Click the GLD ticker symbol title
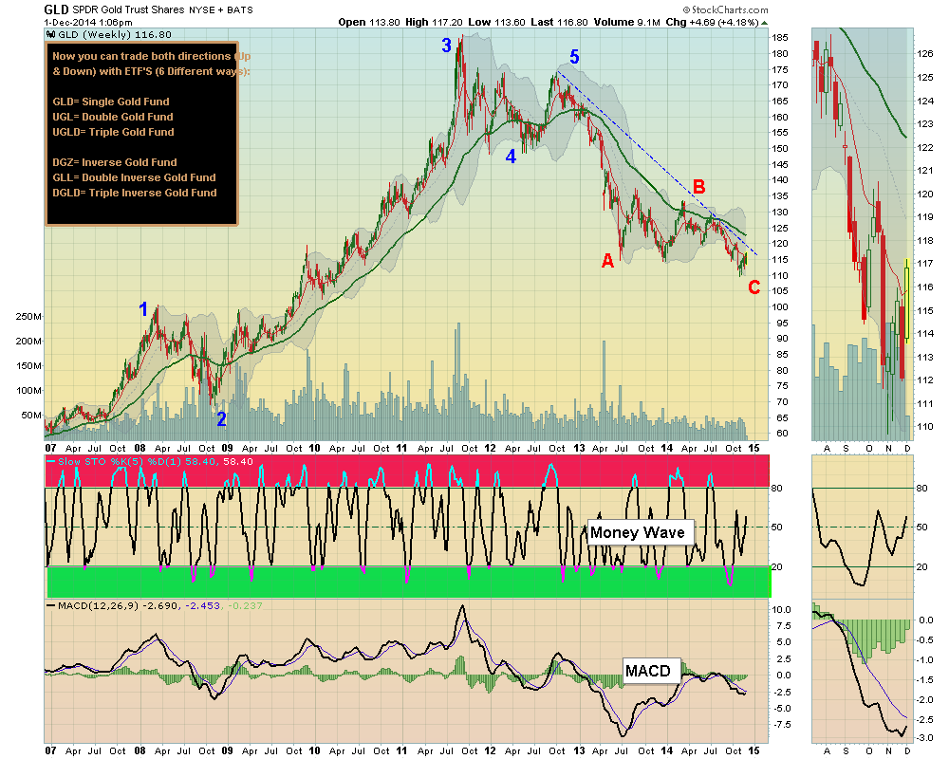949x759 pixels. pyautogui.click(x=56, y=9)
